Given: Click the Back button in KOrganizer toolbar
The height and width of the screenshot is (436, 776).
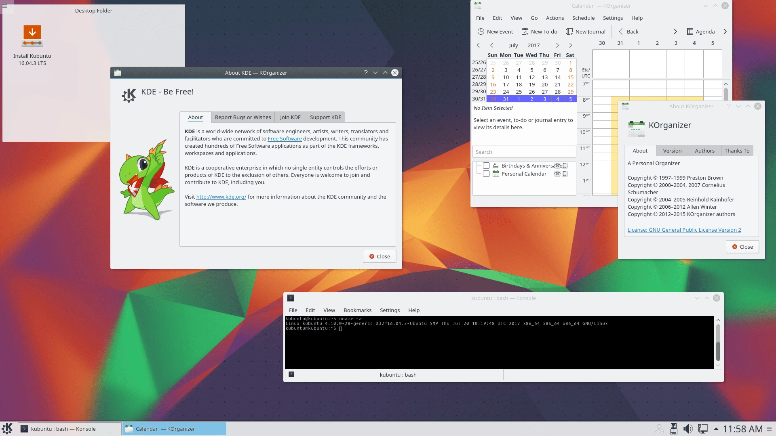Looking at the screenshot, I should pos(628,31).
